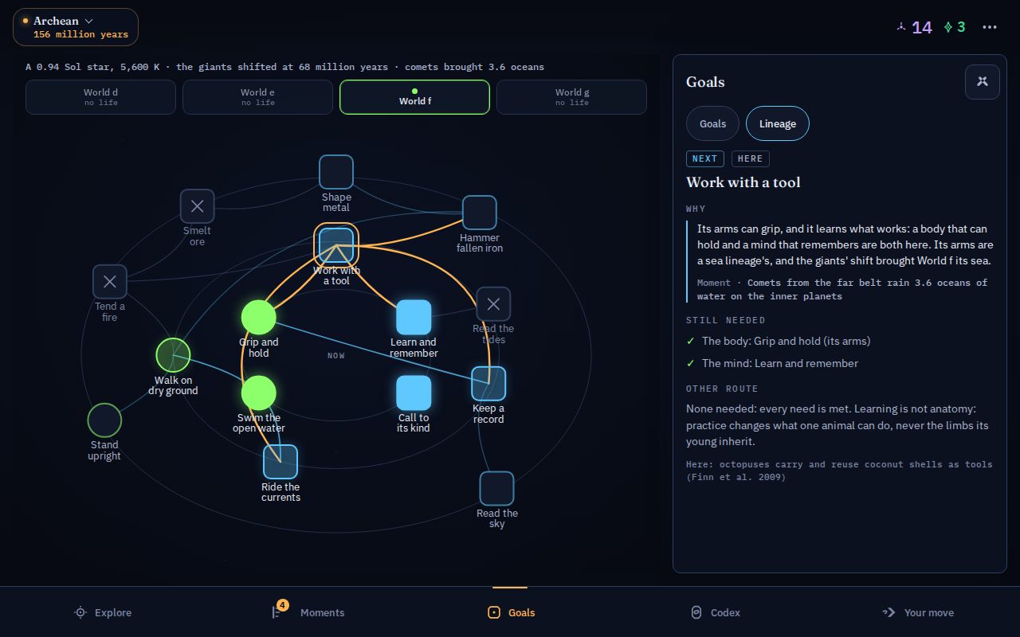Select the Stand upright node
This screenshot has height=637, width=1020.
[x=104, y=420]
